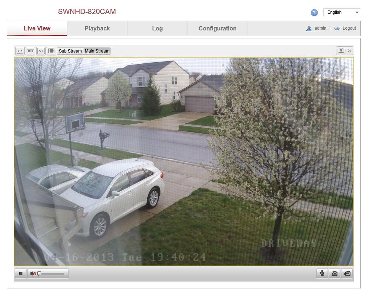Select Main Stream video quality

pyautogui.click(x=97, y=51)
